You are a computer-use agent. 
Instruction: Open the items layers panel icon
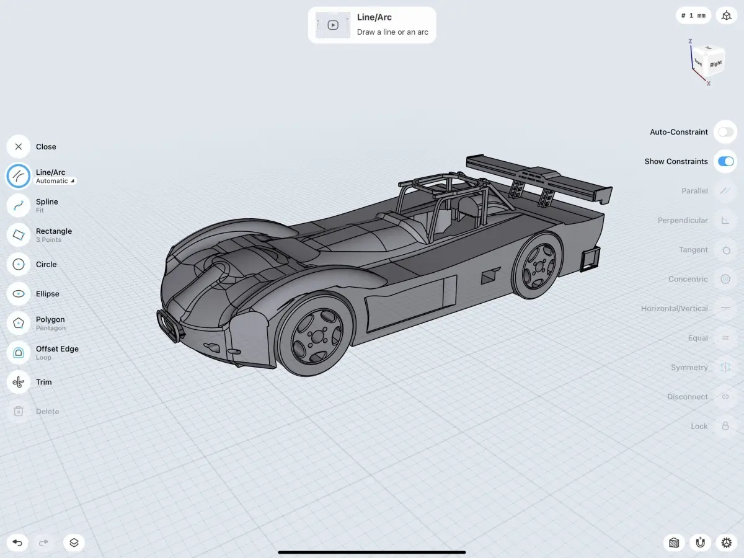[74, 543]
